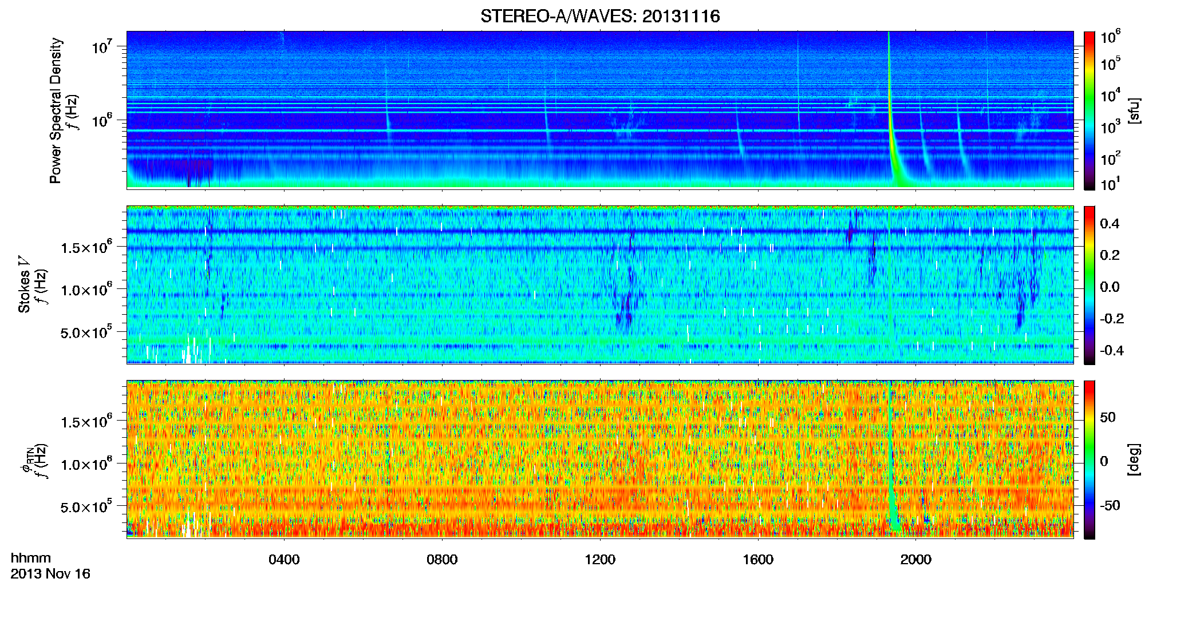
Task: Click the 0800 time axis label
Action: [442, 560]
